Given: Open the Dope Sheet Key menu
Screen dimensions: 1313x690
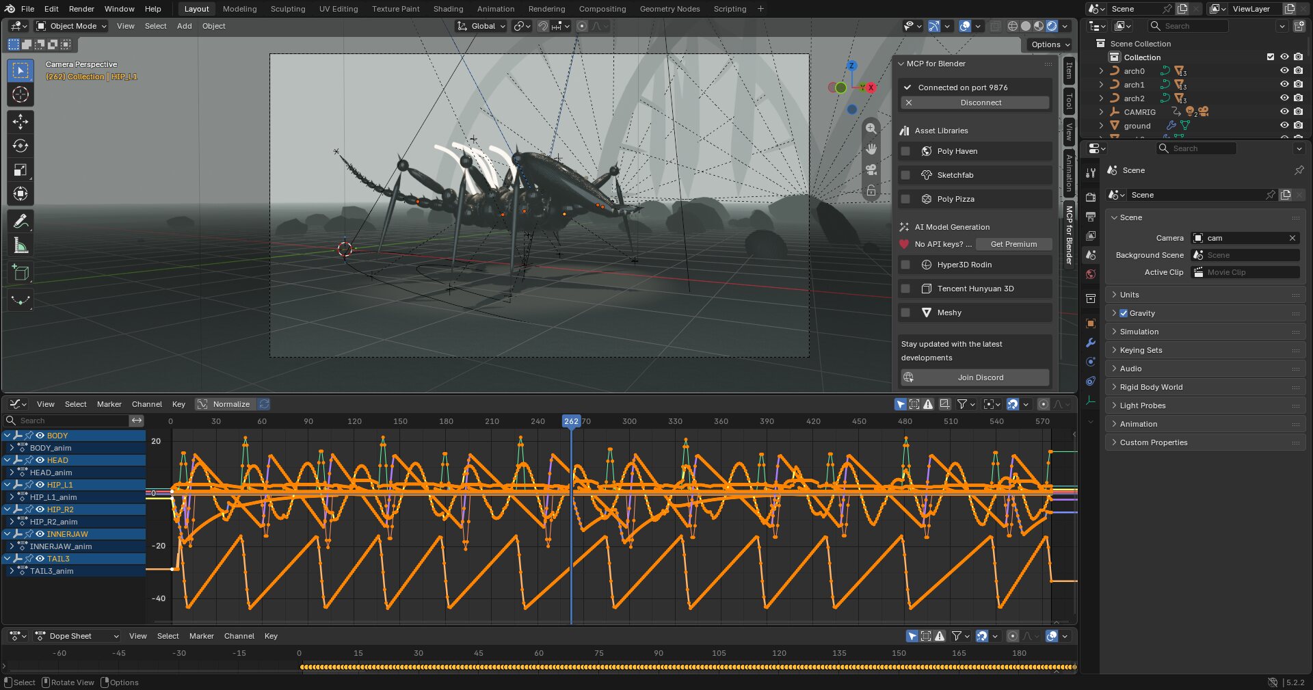Looking at the screenshot, I should pos(271,636).
